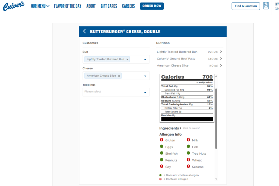279x186 pixels.
Task: Click the Fish green allergen dot
Action: [x=188, y=147]
